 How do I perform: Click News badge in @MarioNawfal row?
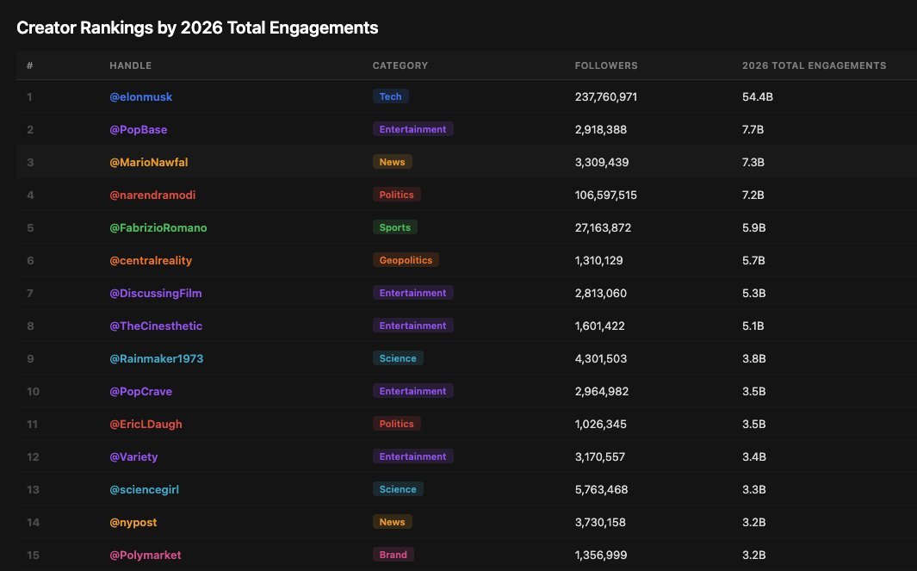[x=393, y=162]
